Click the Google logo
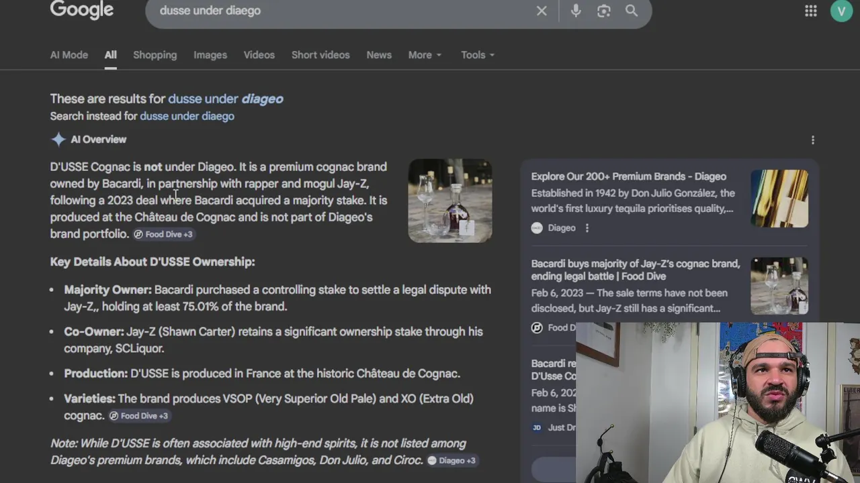This screenshot has width=860, height=483. tap(81, 9)
